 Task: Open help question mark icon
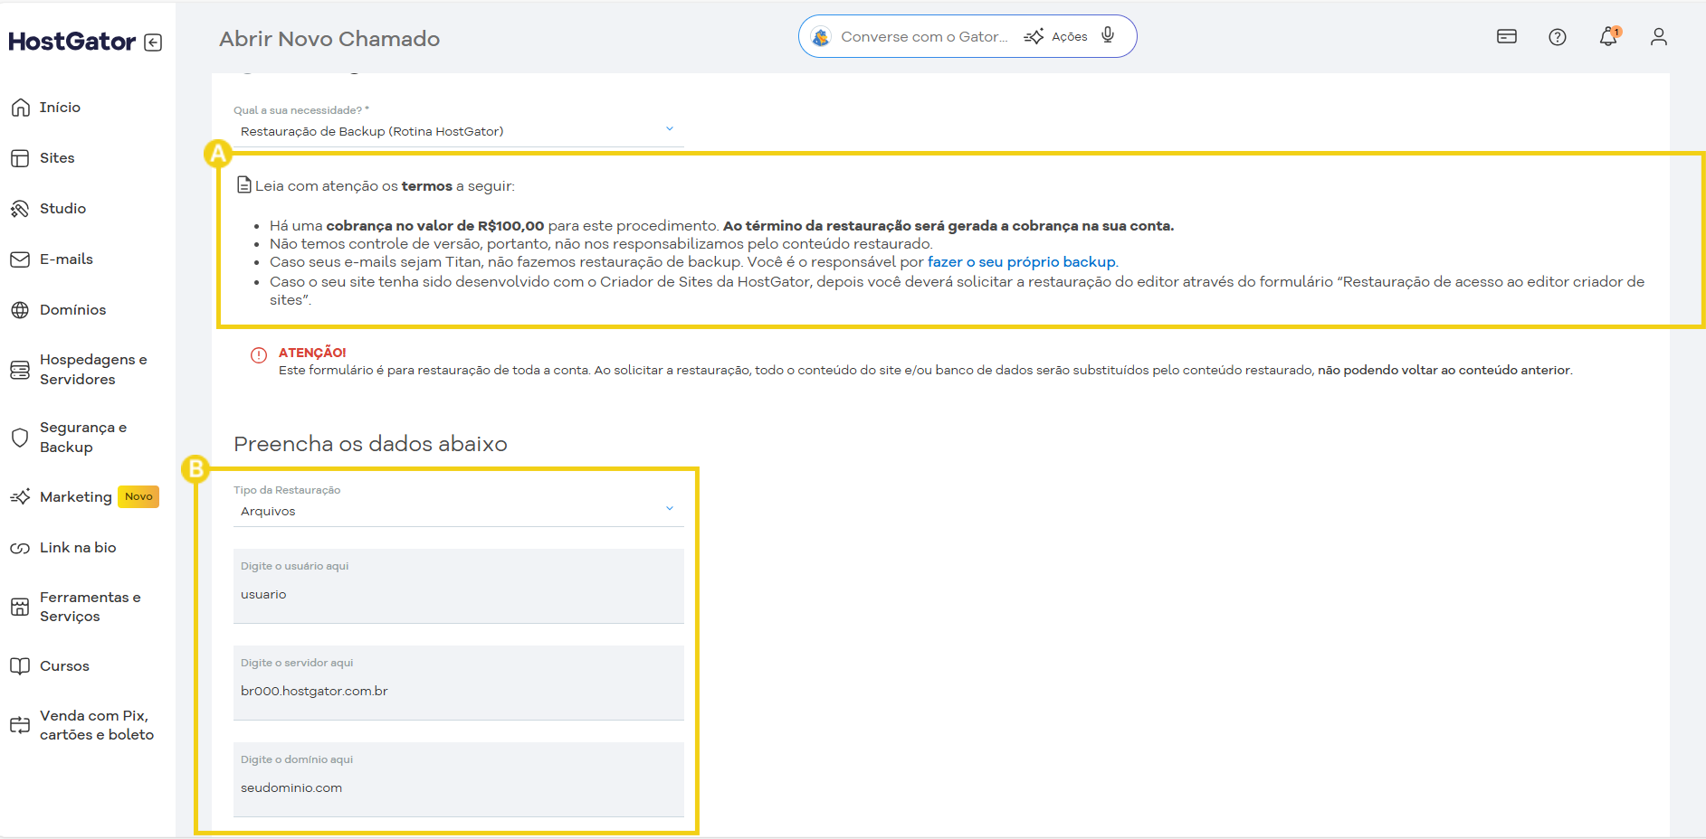click(1558, 37)
